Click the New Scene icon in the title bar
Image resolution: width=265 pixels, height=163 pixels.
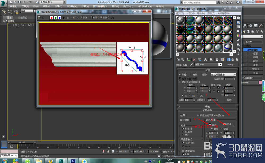(x=11, y=2)
